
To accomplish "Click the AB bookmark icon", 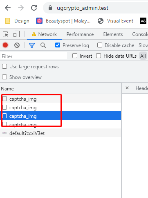I will 143,21.
